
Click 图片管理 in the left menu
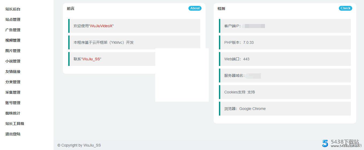[13, 51]
